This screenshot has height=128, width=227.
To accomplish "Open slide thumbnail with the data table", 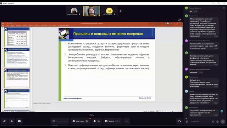I will (17, 37).
